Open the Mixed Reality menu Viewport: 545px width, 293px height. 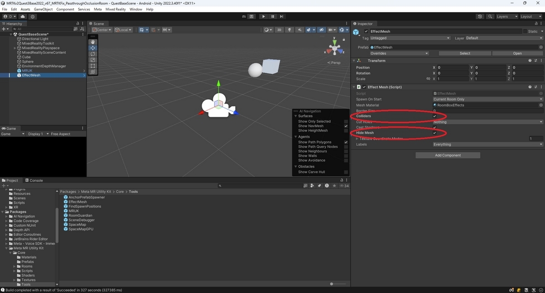pos(115,9)
